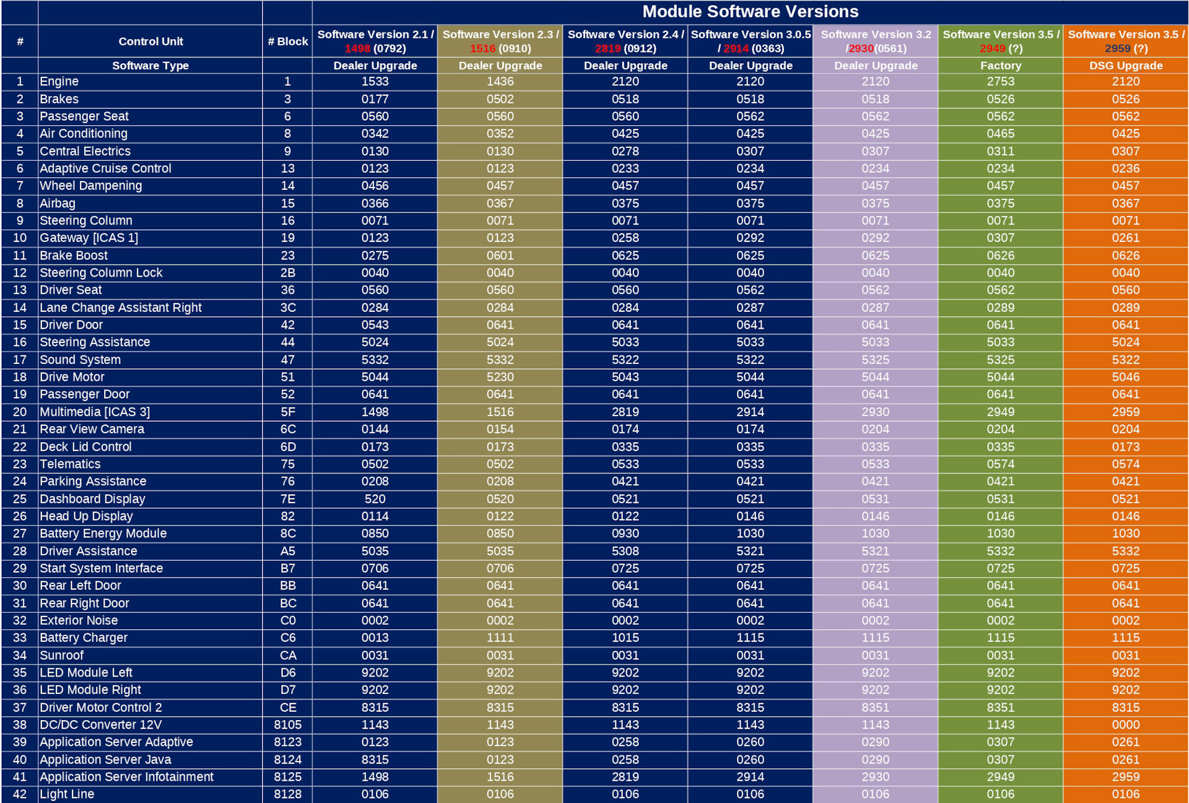Click the Software Version 3.2 header
1189x803 pixels.
click(876, 41)
